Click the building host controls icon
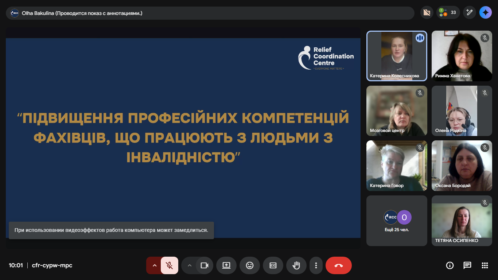The image size is (498, 280). tap(427, 13)
